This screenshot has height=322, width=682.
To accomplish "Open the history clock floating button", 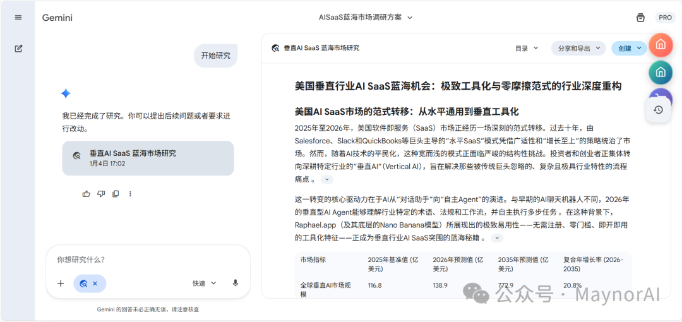I will click(658, 110).
